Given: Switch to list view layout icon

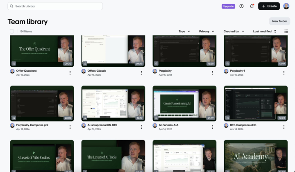Looking at the screenshot, I should click(x=286, y=32).
